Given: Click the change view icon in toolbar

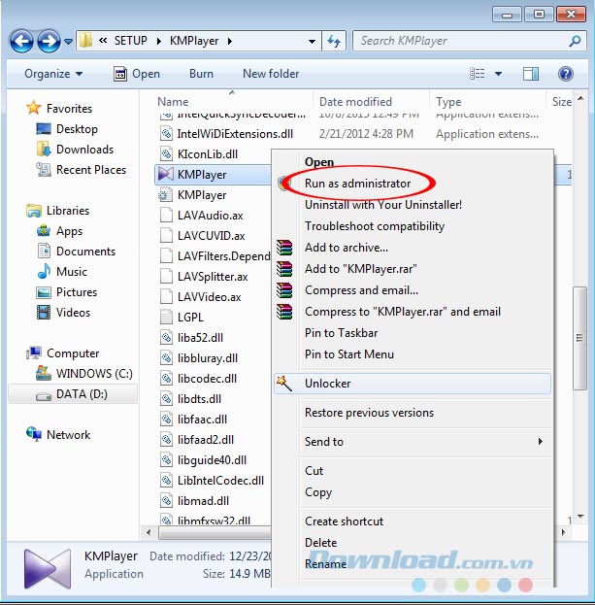Looking at the screenshot, I should (477, 74).
